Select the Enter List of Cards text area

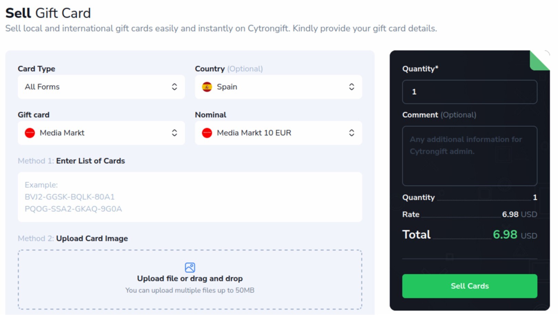coord(189,197)
